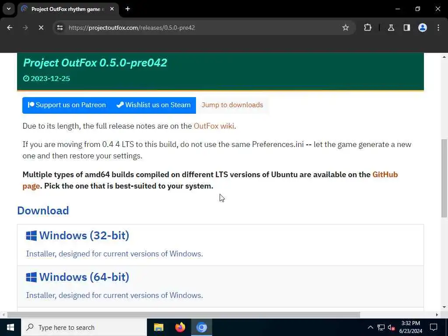
Task: Click the vertical scrollbar thumb
Action: (x=444, y=178)
